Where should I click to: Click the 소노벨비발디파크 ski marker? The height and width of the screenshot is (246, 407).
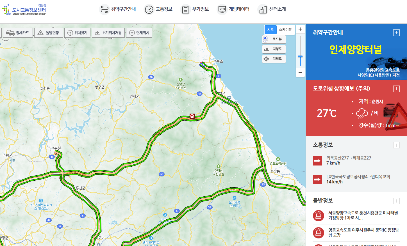[x=41, y=201]
